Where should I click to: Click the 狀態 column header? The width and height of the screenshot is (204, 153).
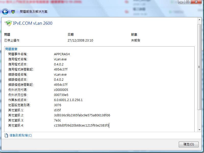[x=134, y=35]
